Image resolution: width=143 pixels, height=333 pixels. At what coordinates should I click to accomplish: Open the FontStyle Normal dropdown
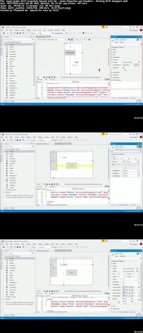(x=130, y=173)
